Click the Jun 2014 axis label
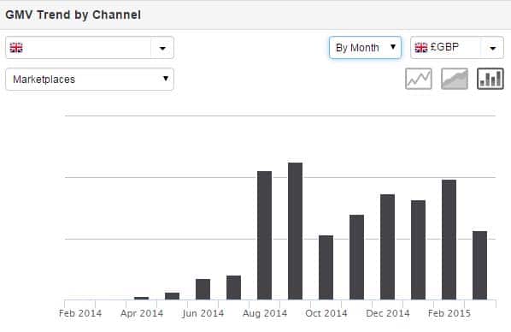The image size is (511, 332). [x=203, y=313]
